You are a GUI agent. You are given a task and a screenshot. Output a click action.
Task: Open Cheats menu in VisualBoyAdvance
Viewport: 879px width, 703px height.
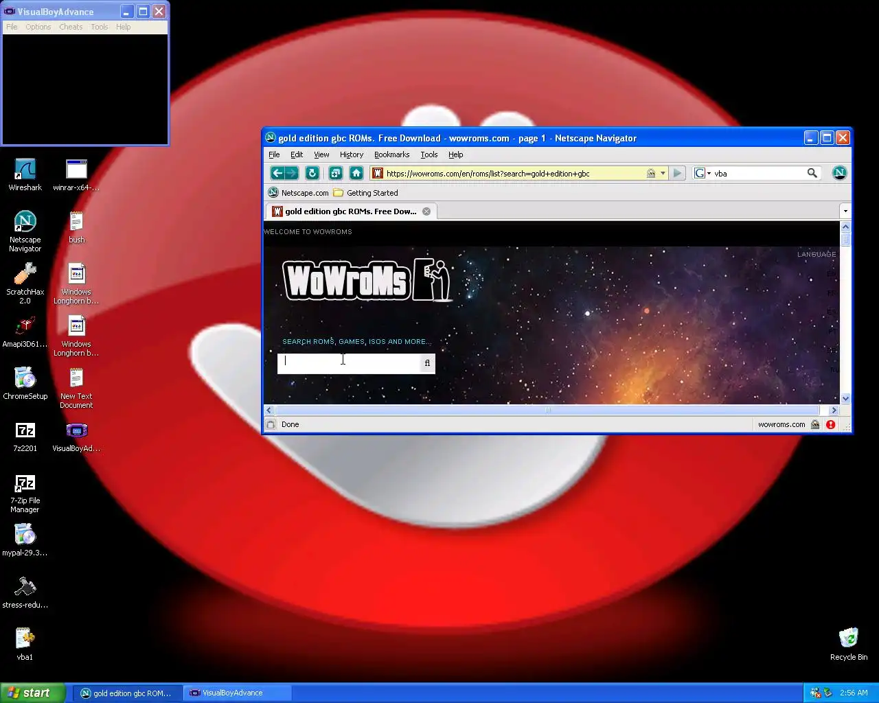[71, 27]
